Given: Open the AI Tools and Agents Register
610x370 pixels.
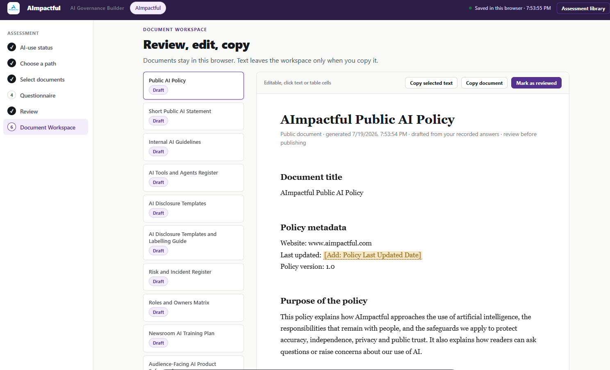Looking at the screenshot, I should pos(193,178).
